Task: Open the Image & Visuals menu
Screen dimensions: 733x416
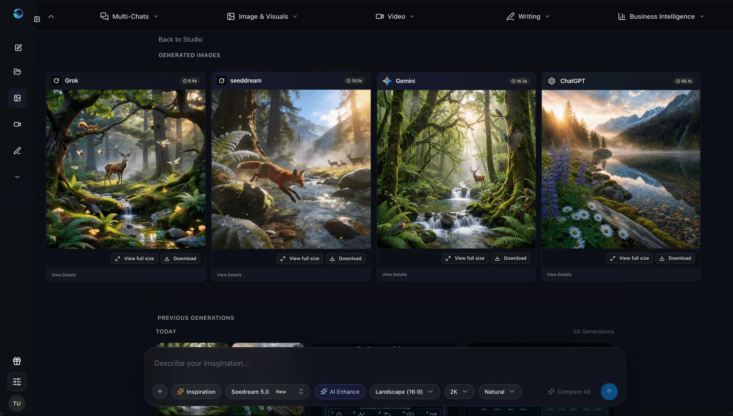Action: coord(262,16)
